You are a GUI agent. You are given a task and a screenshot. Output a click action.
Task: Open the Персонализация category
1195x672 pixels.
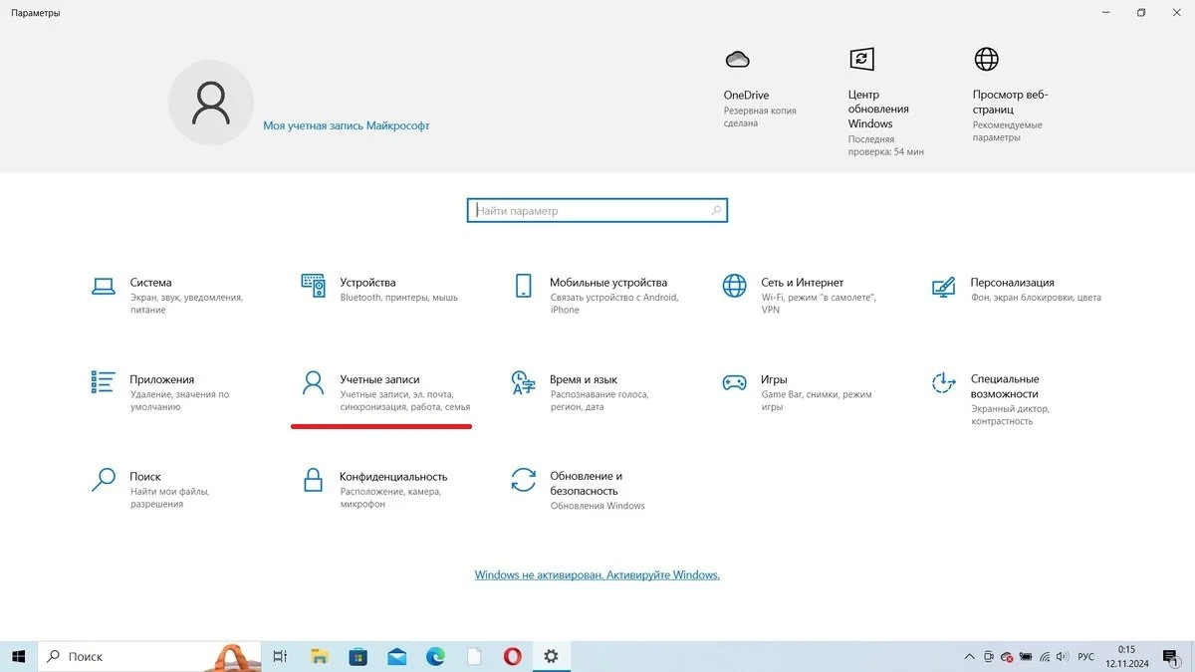click(1016, 289)
